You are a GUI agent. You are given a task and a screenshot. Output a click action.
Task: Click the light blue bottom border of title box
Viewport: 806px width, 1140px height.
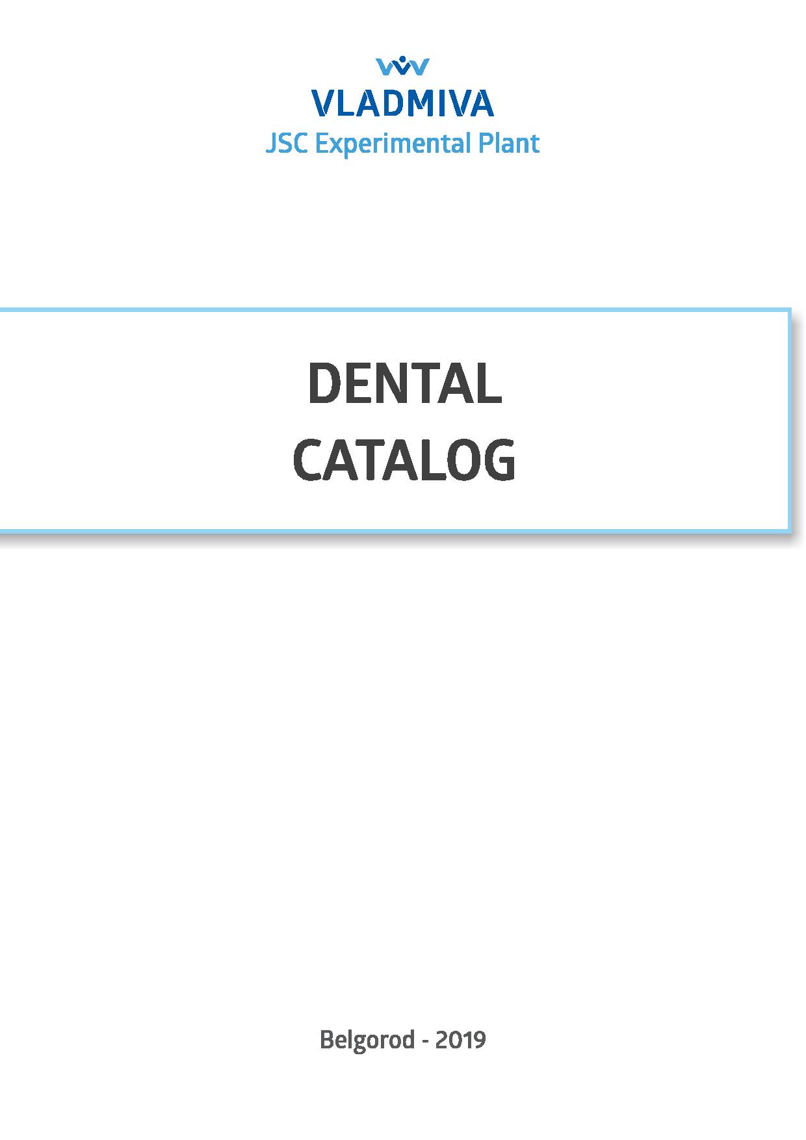(x=394, y=531)
